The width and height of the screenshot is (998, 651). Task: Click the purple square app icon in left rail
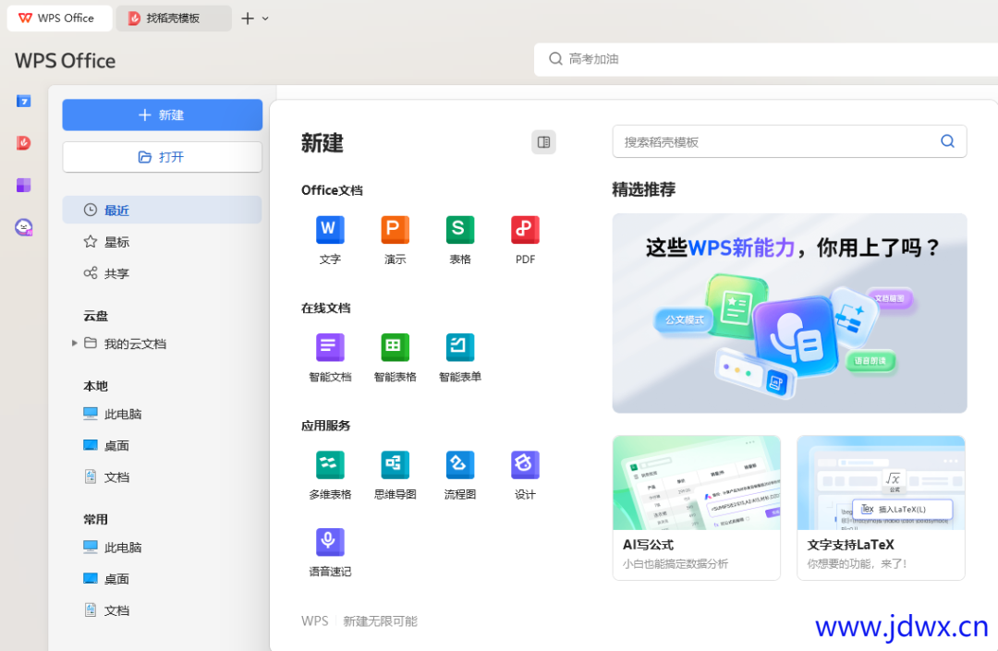click(23, 185)
